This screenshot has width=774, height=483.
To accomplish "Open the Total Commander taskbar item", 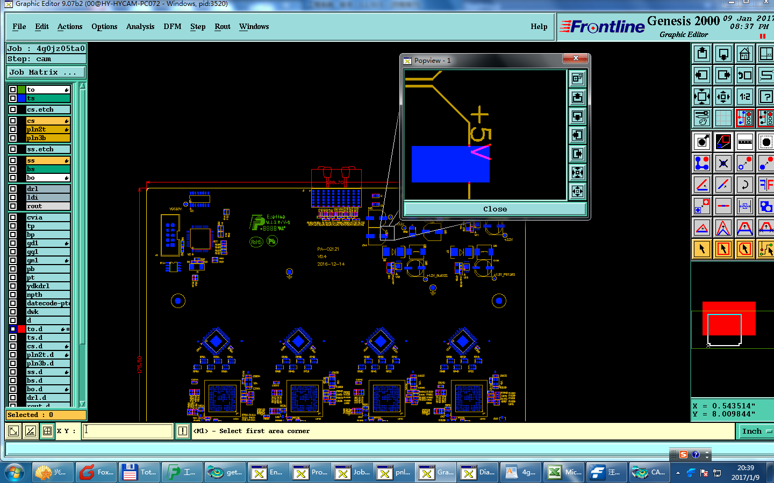I will tap(139, 472).
